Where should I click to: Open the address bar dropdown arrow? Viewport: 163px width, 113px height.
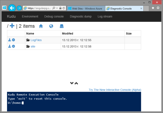pyautogui.click(x=57, y=8)
